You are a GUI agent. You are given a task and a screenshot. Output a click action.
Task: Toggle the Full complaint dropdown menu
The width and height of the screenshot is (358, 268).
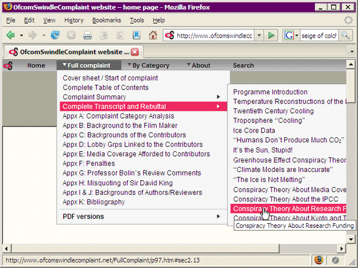point(89,65)
